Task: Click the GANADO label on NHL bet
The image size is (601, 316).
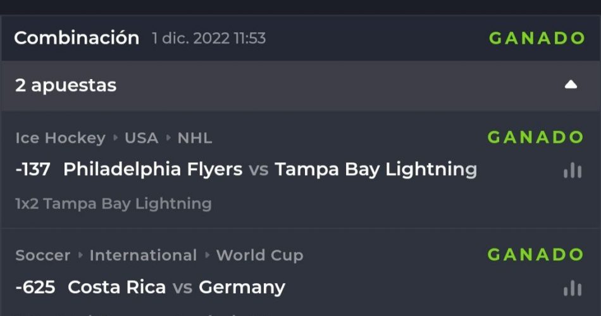Action: tap(536, 137)
